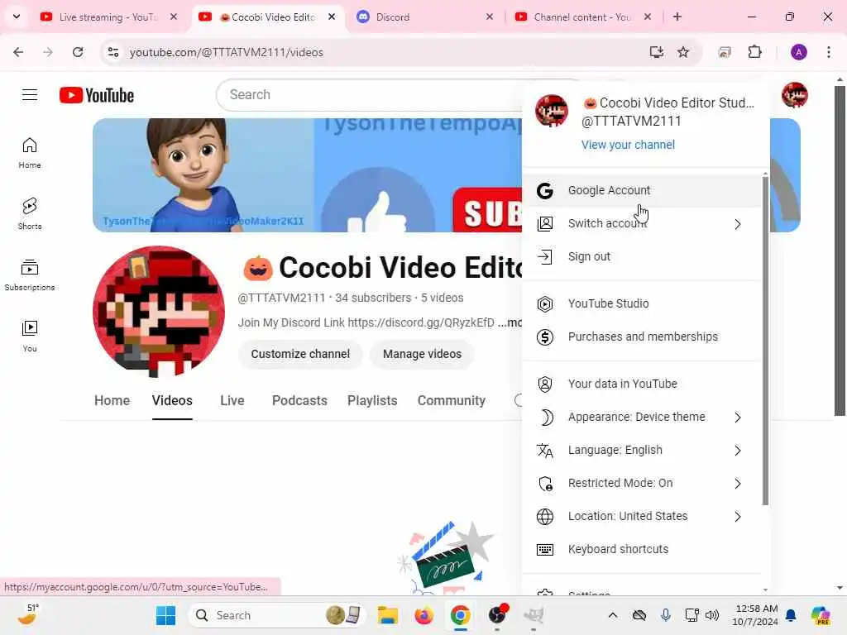
Task: Open the browser Extensions puzzle icon
Action: pos(754,52)
